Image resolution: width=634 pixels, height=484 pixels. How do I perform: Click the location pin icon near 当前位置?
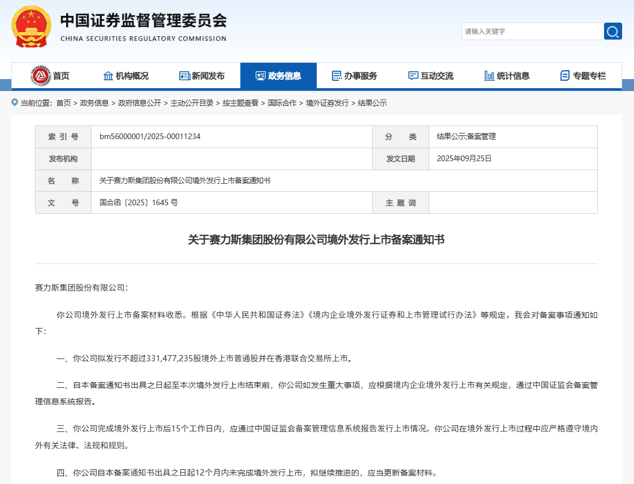(15, 103)
